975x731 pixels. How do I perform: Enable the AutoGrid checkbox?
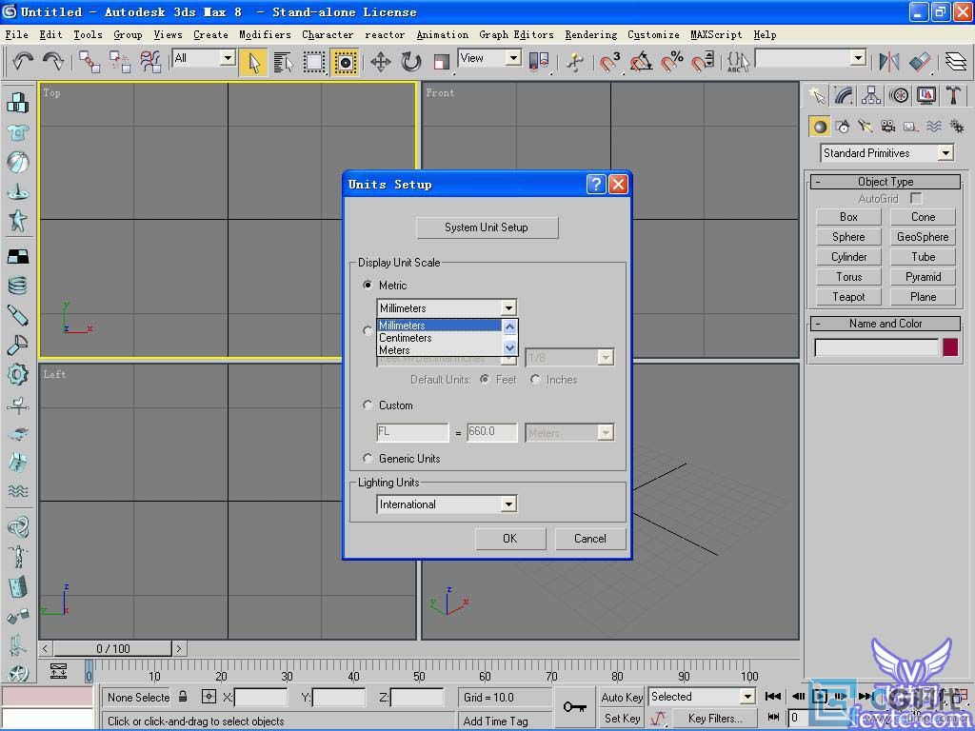(x=915, y=198)
